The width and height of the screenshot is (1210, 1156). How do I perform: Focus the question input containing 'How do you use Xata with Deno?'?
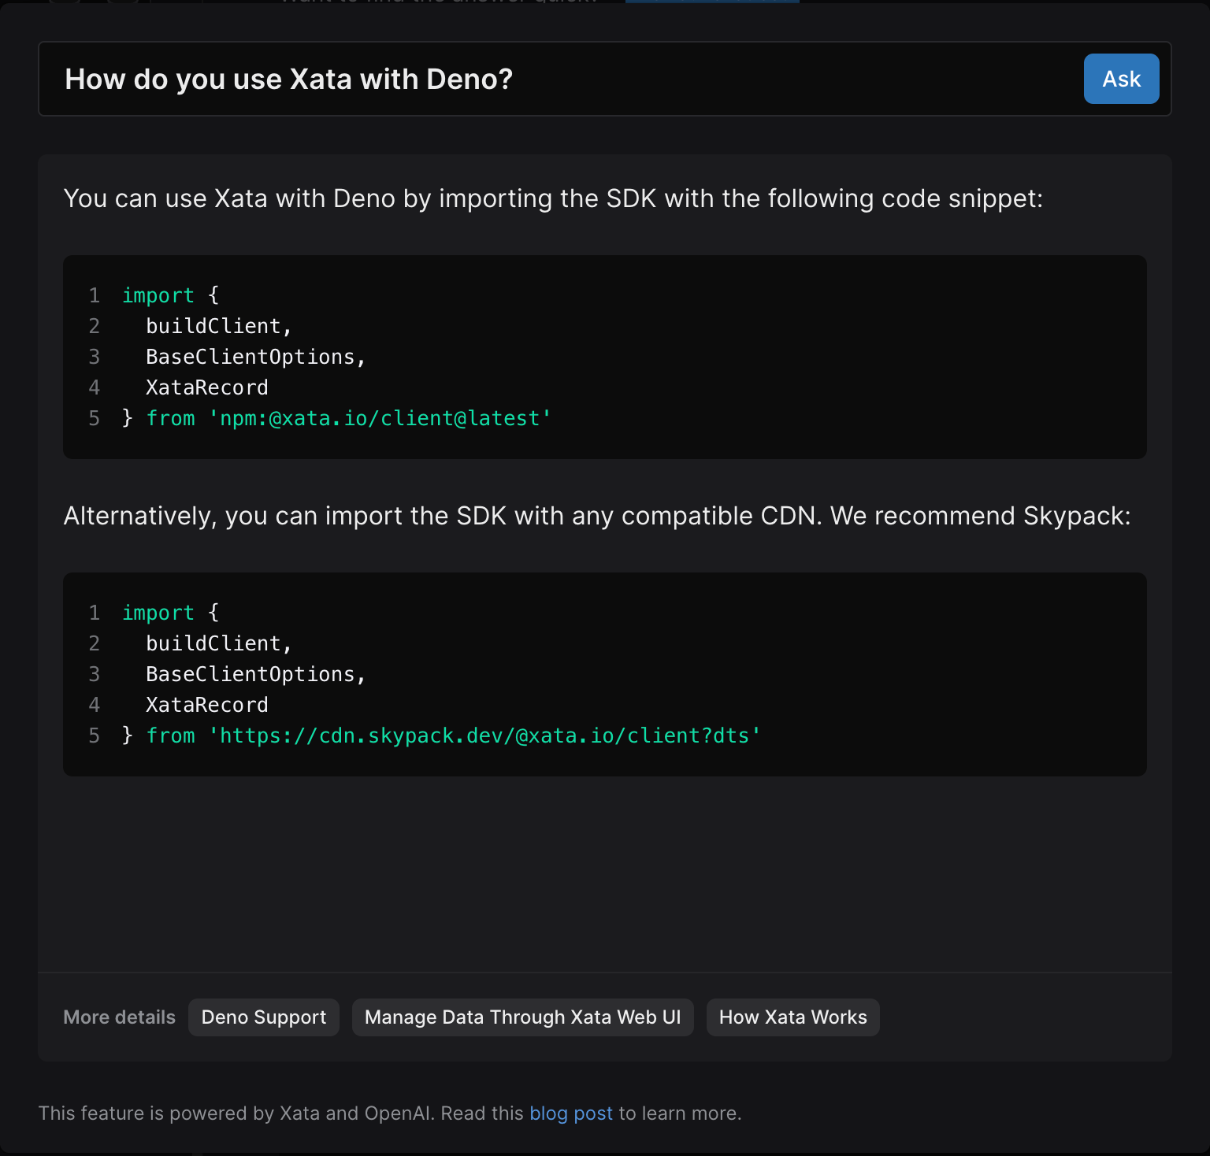click(x=551, y=79)
